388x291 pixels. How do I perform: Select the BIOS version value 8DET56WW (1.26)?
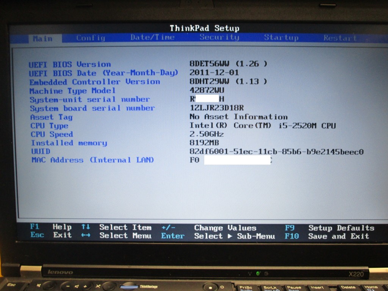tap(228, 64)
